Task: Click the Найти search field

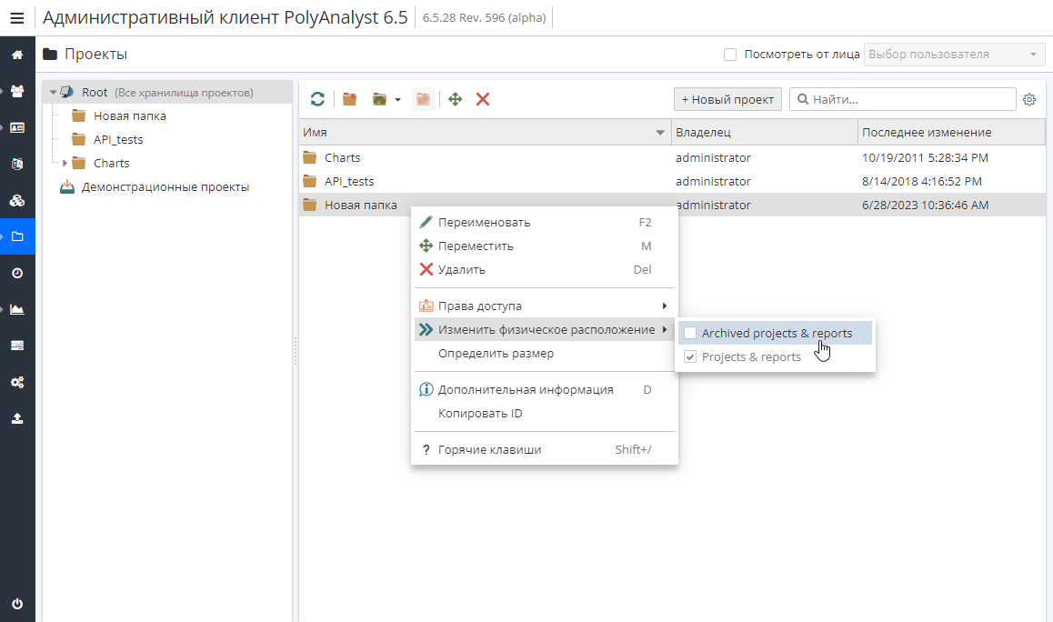Action: [x=903, y=99]
